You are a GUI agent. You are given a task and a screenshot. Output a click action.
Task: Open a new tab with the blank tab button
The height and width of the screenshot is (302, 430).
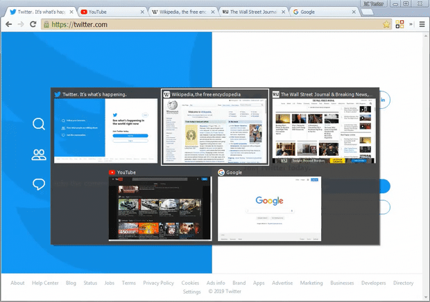click(x=368, y=12)
